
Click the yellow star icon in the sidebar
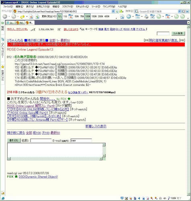pyautogui.click(x=2, y=67)
